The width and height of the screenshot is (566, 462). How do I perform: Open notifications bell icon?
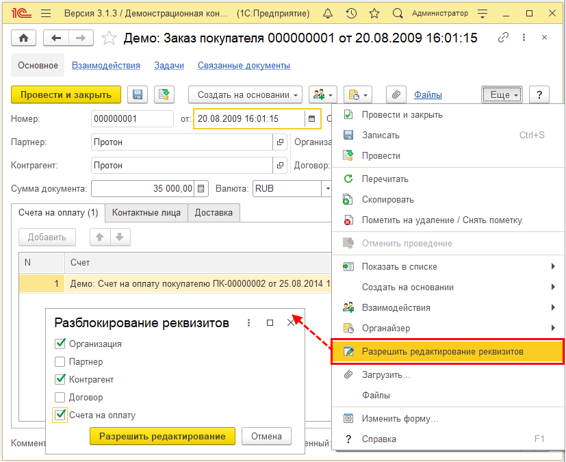pos(327,14)
